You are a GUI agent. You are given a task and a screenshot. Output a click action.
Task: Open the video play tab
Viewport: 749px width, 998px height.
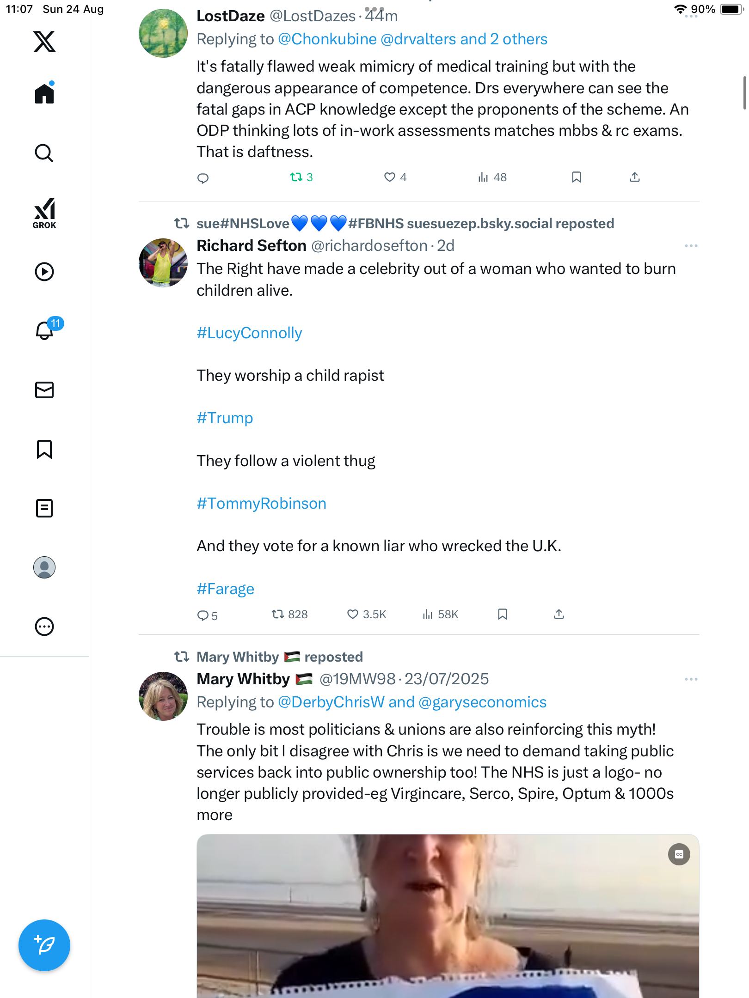point(44,272)
